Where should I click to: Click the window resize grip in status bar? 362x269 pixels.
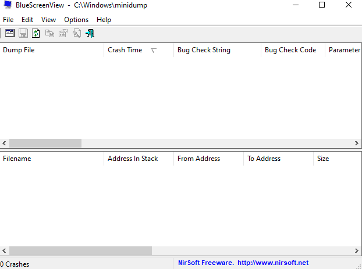359,266
